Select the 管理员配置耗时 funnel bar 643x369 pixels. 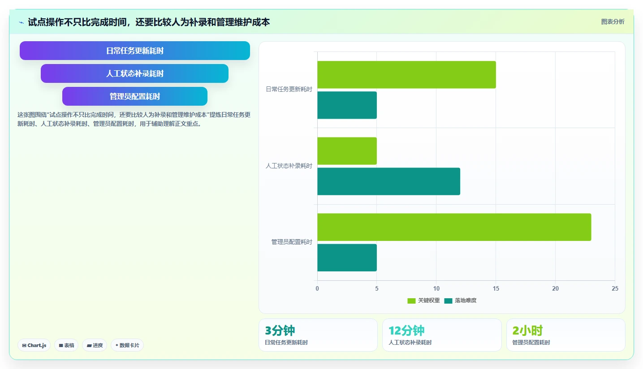(x=135, y=96)
